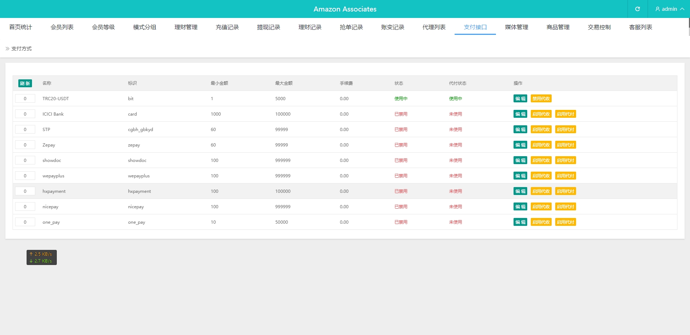
Task: Click 编辑 button for TRC20-USDT row
Action: pyautogui.click(x=520, y=99)
